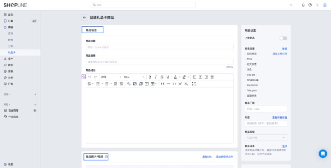This screenshot has width=331, height=168.
Task: Align text left in the editor
Action: click(195, 77)
